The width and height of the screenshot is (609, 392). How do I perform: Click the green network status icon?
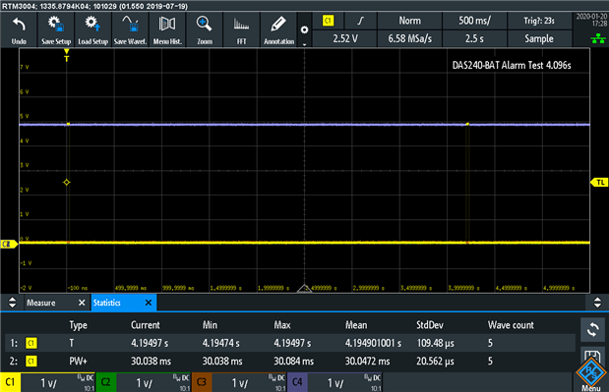598,38
